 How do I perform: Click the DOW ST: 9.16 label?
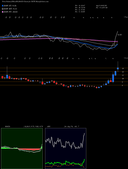coord(10,6)
